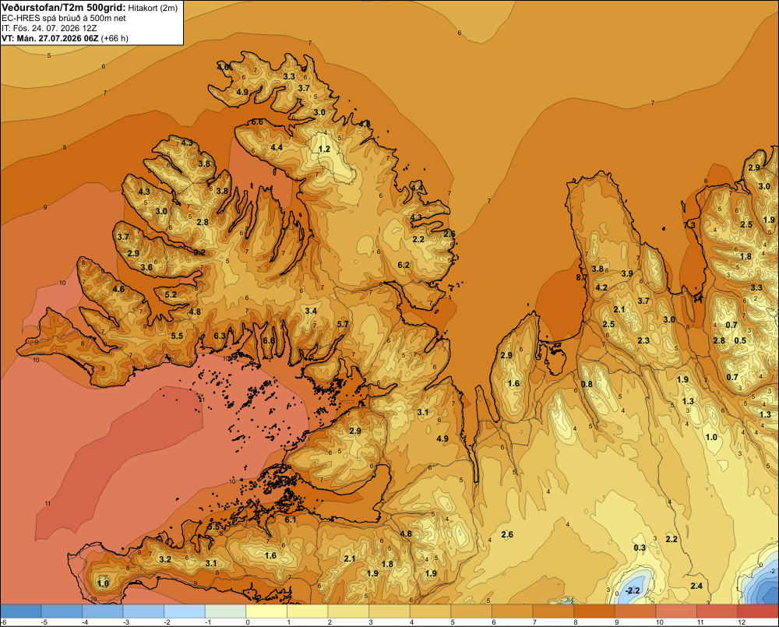Viewport: 779px width, 627px height.
Task: Pick the legend swatch between 0 and 1
Action: point(266,611)
